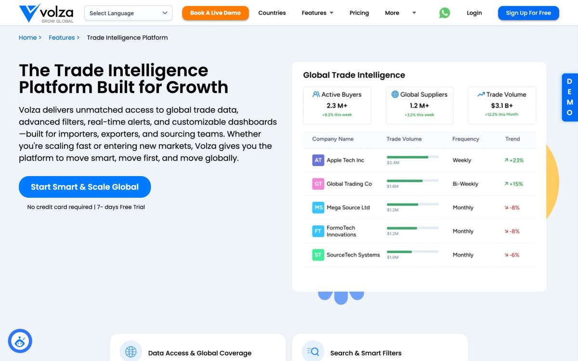The height and width of the screenshot is (361, 578).
Task: Click the Trade Volume trend icon
Action: 481,94
